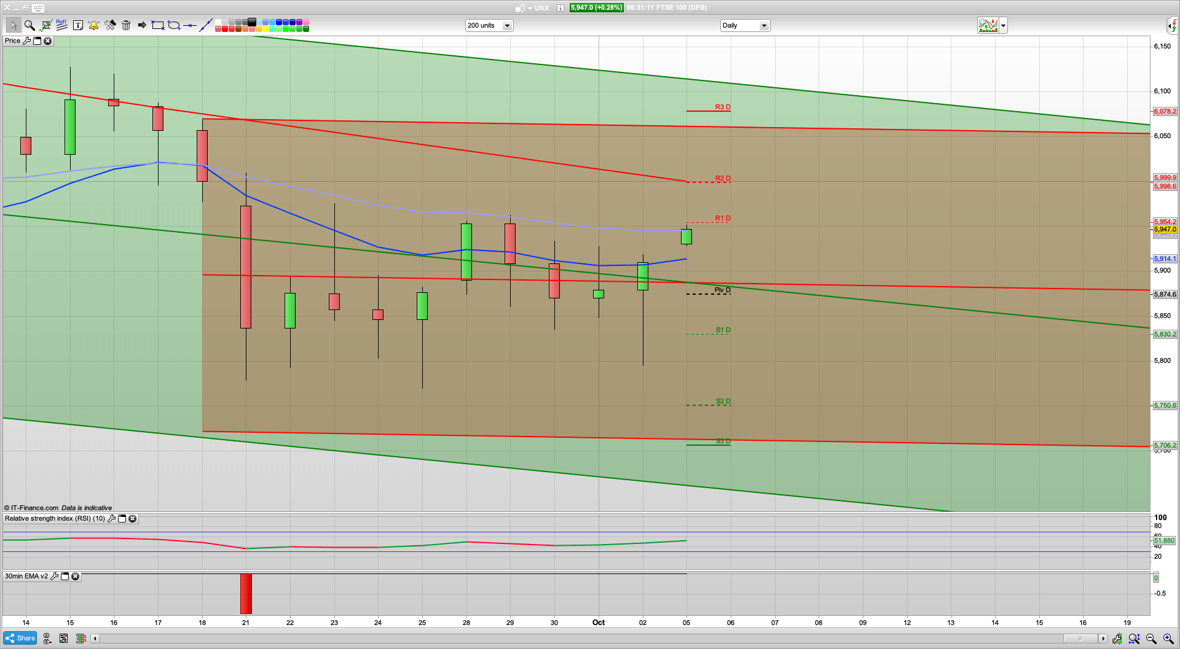Open the 200 units dropdown

(506, 25)
